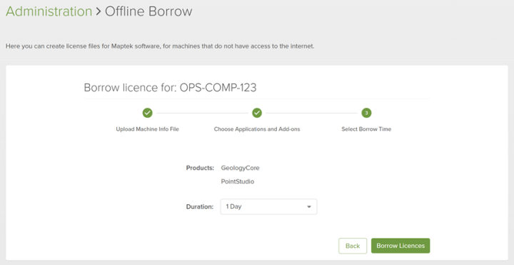This screenshot has height=265, width=514.
Task: Select the step 3 circle icon
Action: [x=366, y=113]
